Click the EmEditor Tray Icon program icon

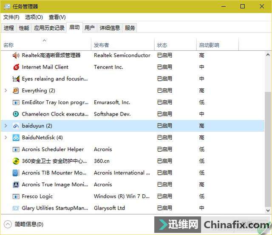coord(16,102)
